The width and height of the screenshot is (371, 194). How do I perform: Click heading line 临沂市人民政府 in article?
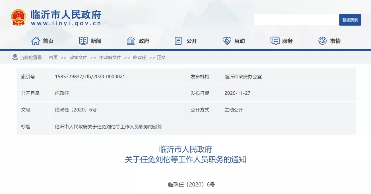[x=185, y=149]
